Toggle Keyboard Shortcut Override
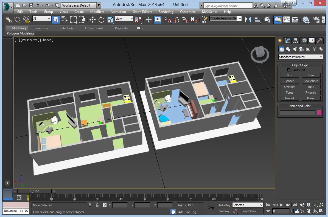Viewport: 328px width, 217px height. pyautogui.click(x=158, y=20)
